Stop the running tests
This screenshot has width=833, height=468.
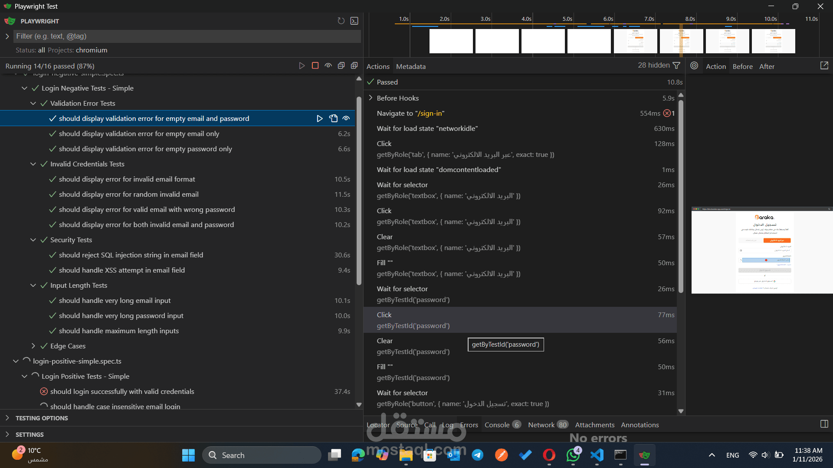pyautogui.click(x=315, y=66)
